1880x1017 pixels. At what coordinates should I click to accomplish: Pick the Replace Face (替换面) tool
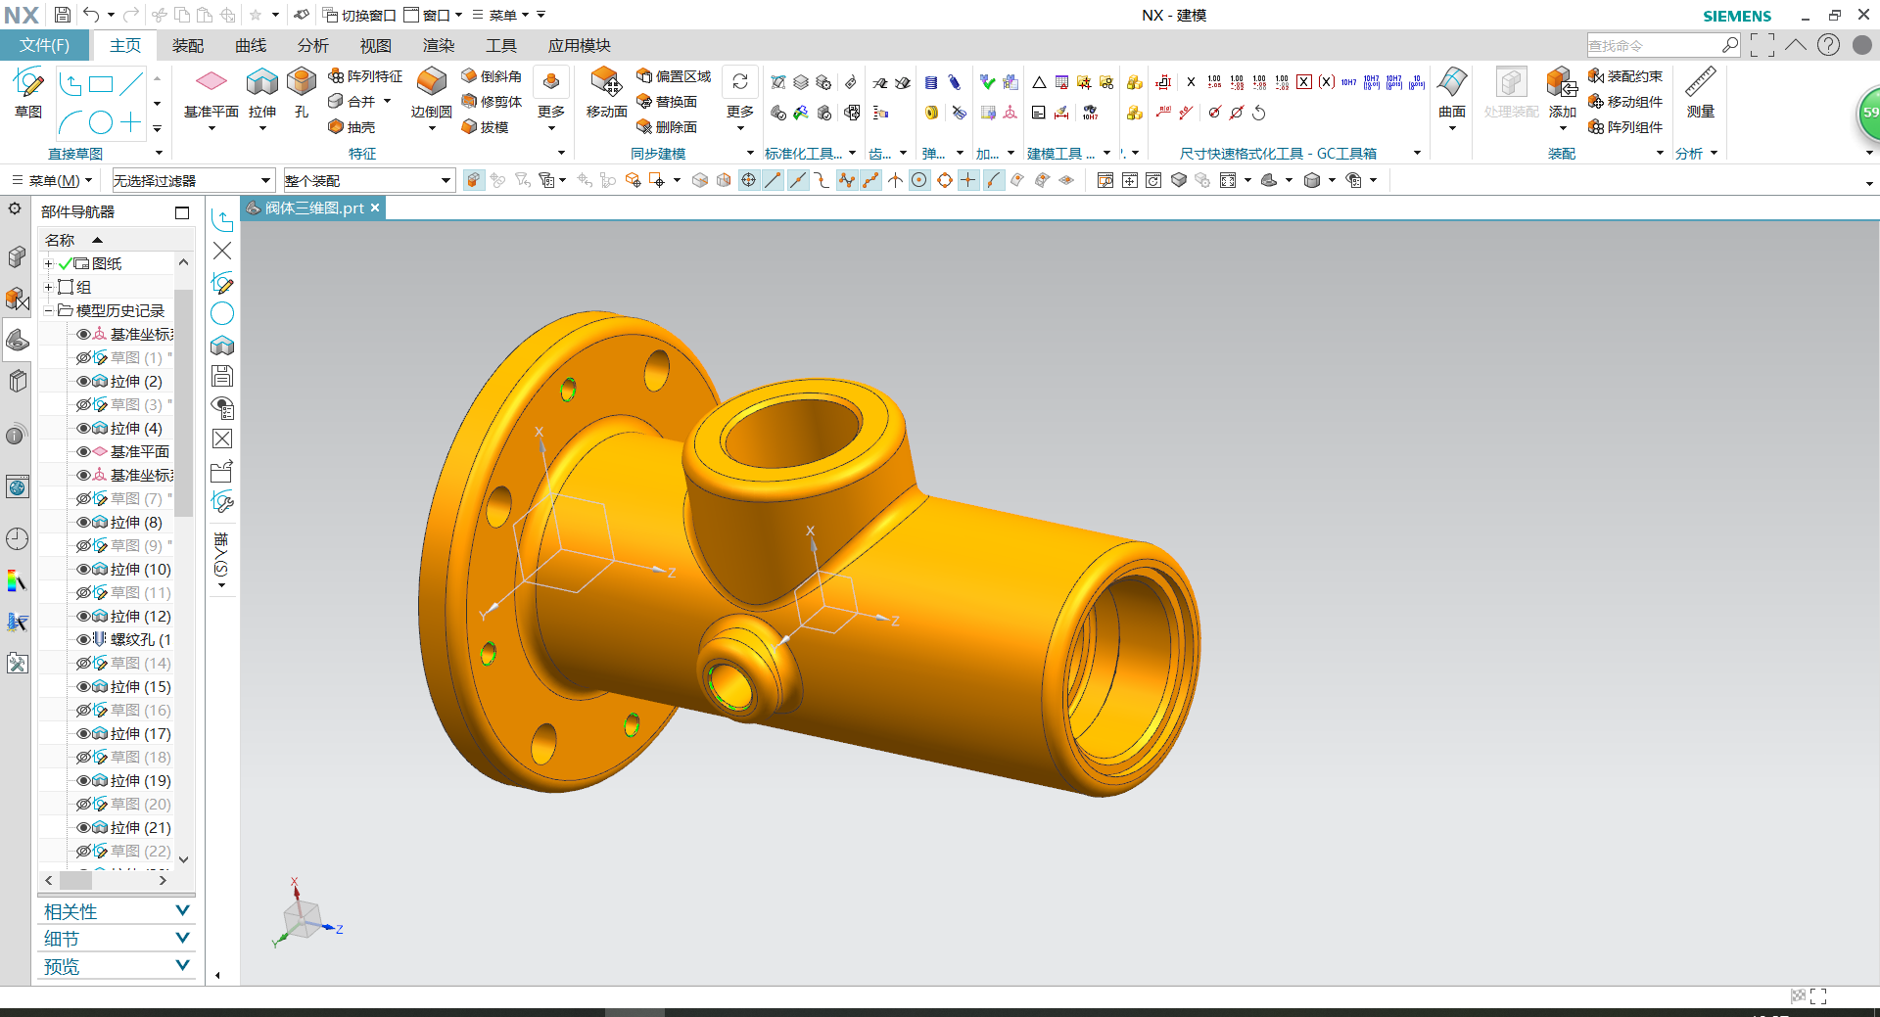click(667, 102)
